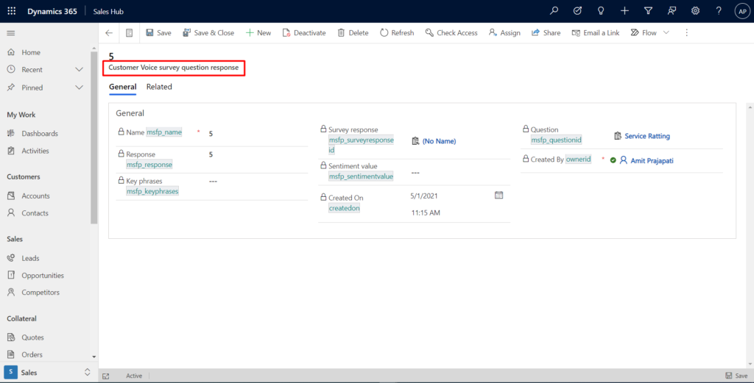Click sidebar scroll down arrow
Viewport: 754px width, 383px height.
(94, 357)
